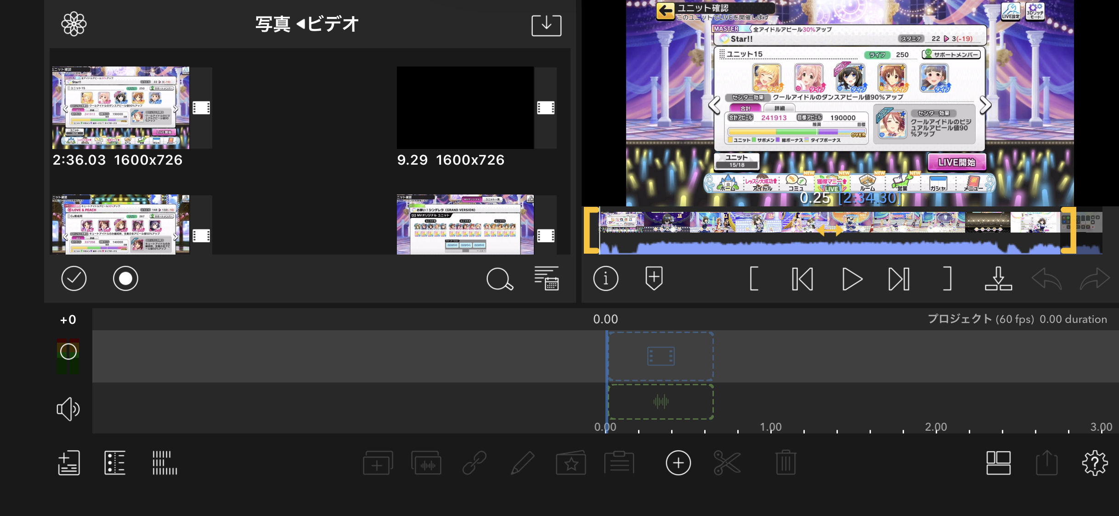The height and width of the screenshot is (516, 1119).
Task: Select the 2:36.03 video clip thumbnail
Action: [x=121, y=108]
